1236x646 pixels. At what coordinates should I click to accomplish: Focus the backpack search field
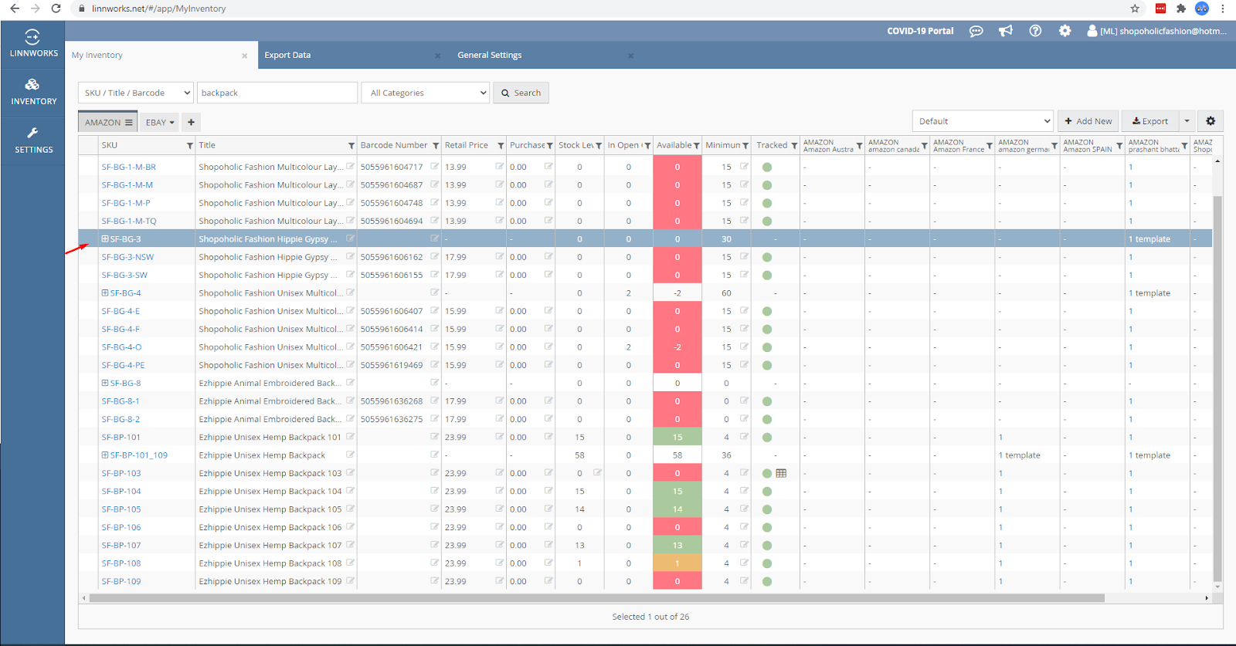pos(277,93)
